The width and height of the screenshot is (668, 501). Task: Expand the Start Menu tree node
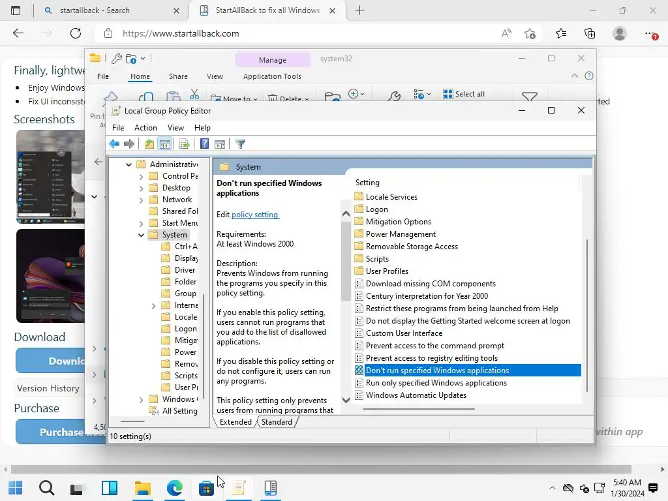coord(141,223)
